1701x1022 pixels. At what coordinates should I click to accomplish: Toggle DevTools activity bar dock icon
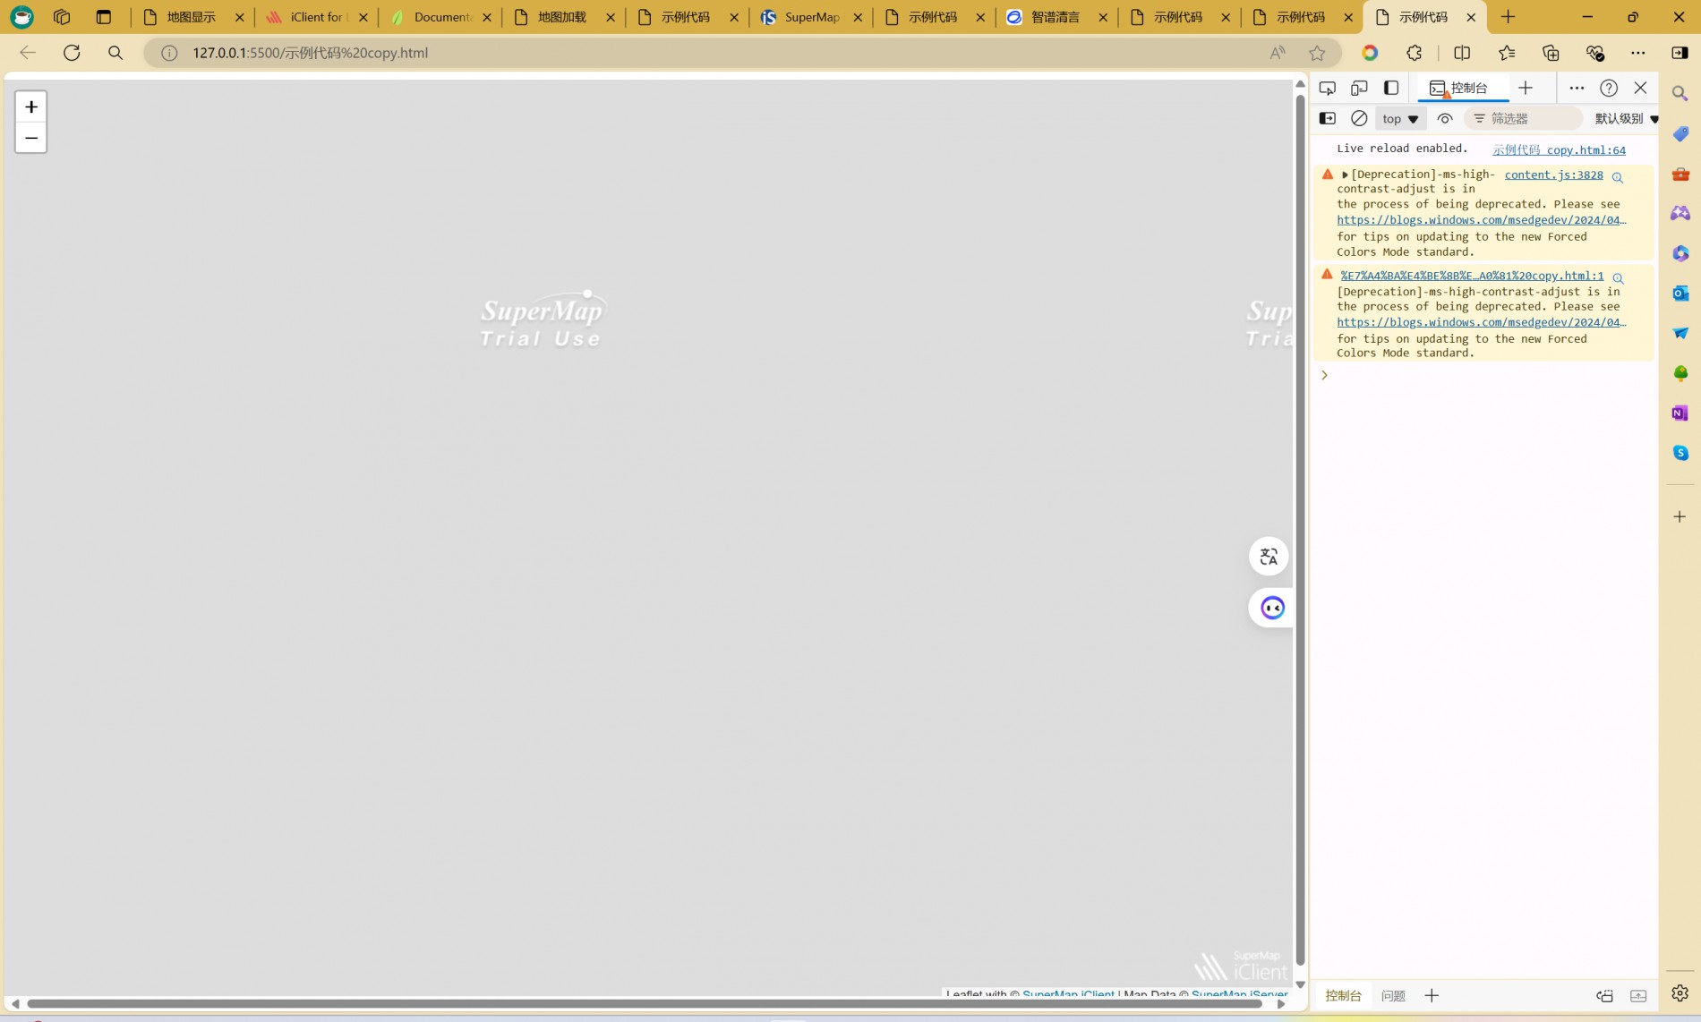click(x=1391, y=88)
